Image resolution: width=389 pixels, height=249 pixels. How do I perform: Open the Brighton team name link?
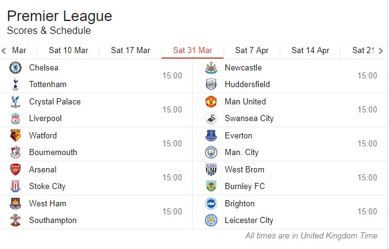point(240,204)
